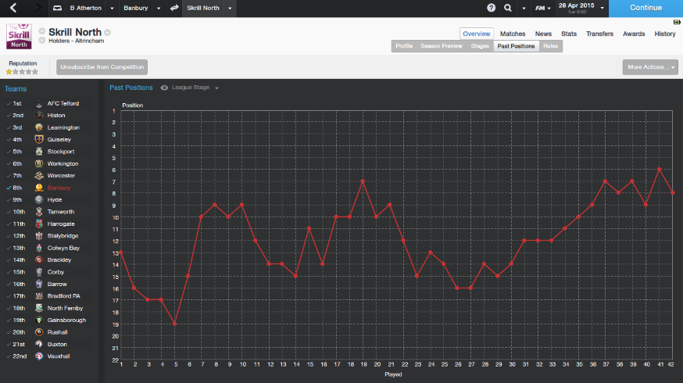
Task: Toggle the 16th Barrow checkmark
Action: (9, 284)
